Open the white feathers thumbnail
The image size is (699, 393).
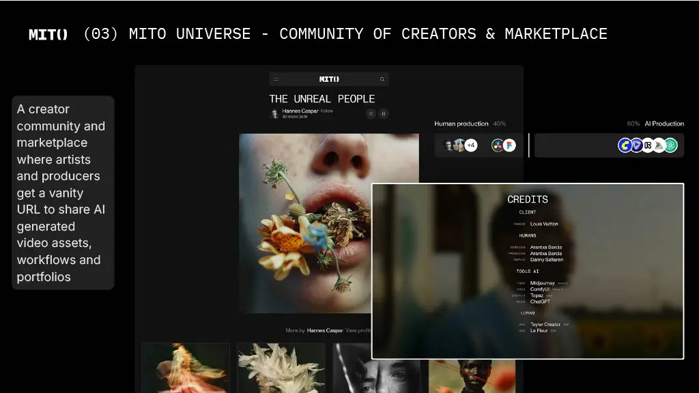(x=281, y=367)
